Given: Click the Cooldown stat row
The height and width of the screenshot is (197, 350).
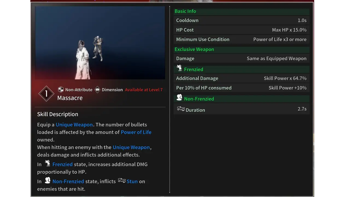Looking at the screenshot, I should pos(241,21).
